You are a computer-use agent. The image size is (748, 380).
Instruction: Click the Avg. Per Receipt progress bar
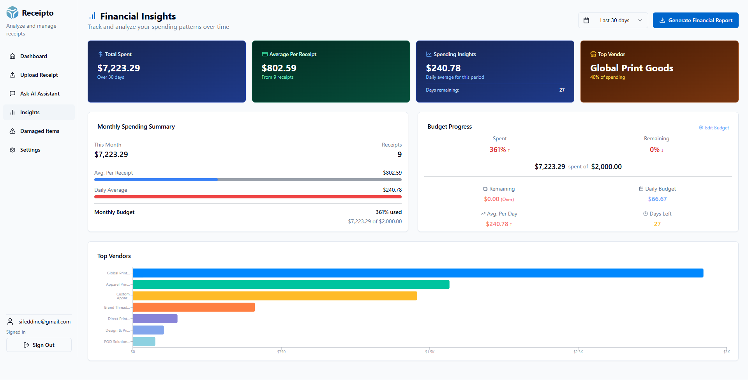[x=248, y=180]
